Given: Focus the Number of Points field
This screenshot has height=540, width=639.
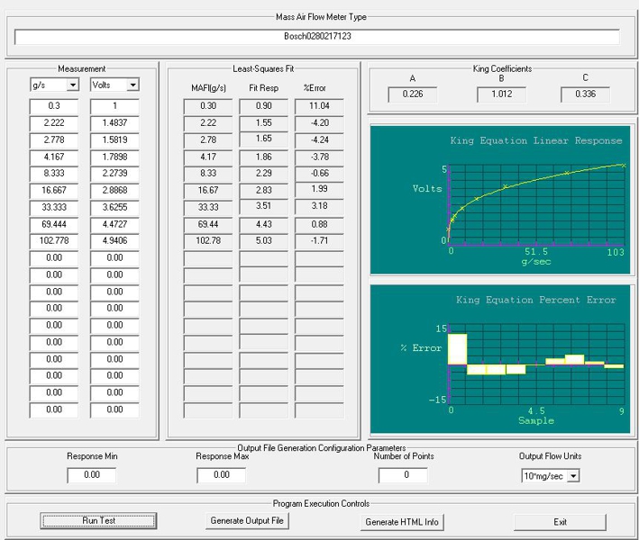Looking at the screenshot, I should (x=403, y=475).
